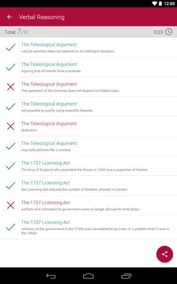Viewport: 177px width, 284px height.
Task: Tap the Total 7/10 score label
Action: click(17, 32)
